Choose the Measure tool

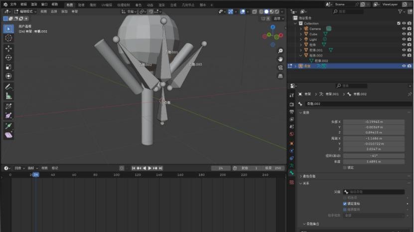coord(8,96)
